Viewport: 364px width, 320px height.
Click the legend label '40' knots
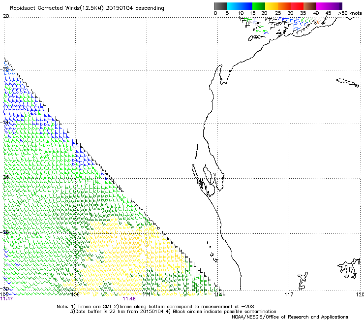click(x=316, y=13)
